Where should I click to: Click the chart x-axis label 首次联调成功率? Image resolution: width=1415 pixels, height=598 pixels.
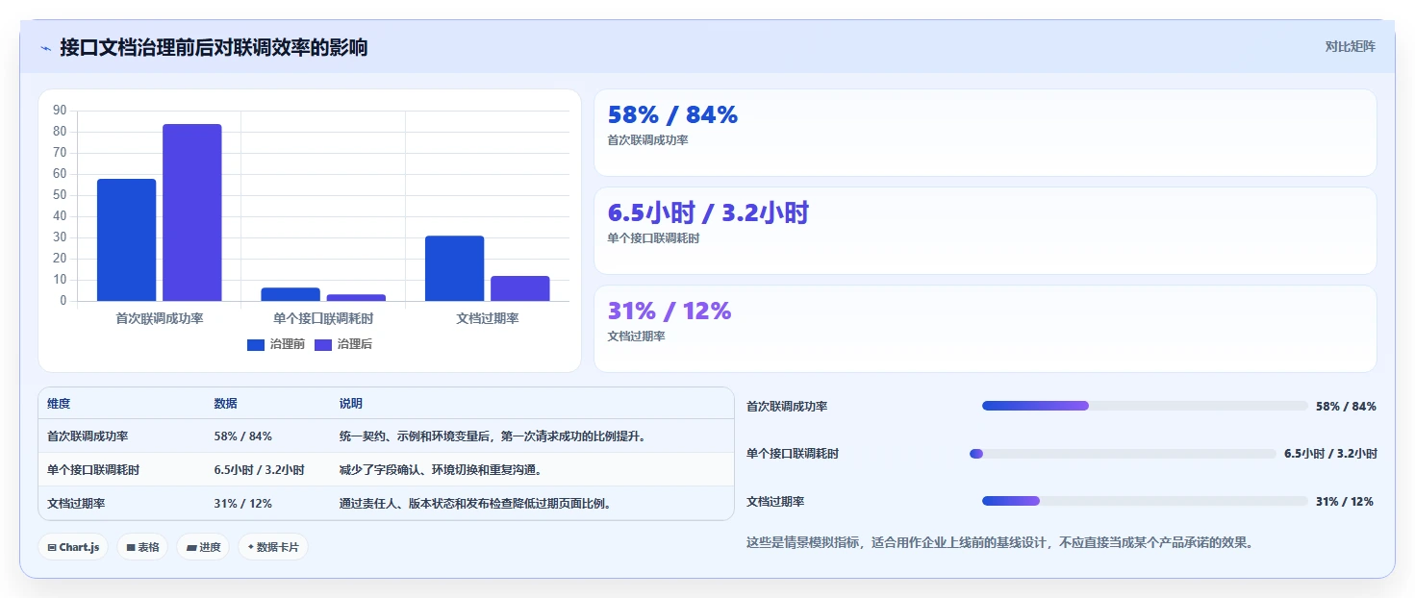click(159, 318)
